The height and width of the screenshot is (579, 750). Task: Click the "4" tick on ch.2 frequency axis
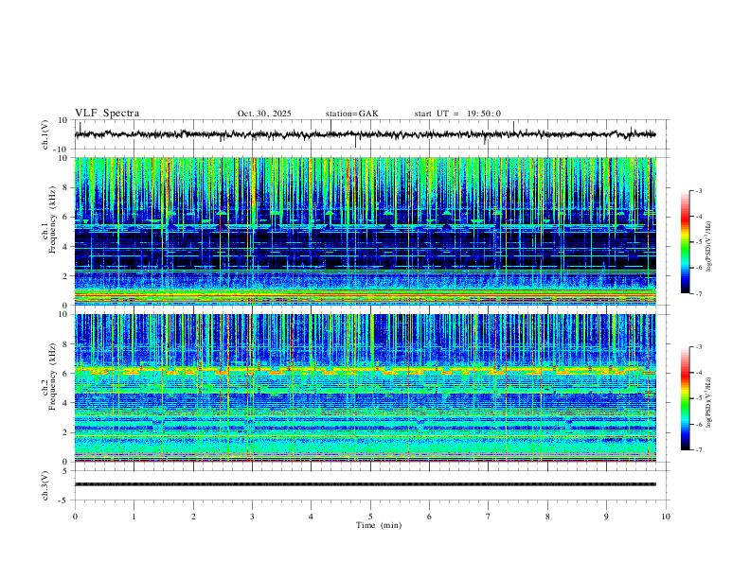(65, 403)
